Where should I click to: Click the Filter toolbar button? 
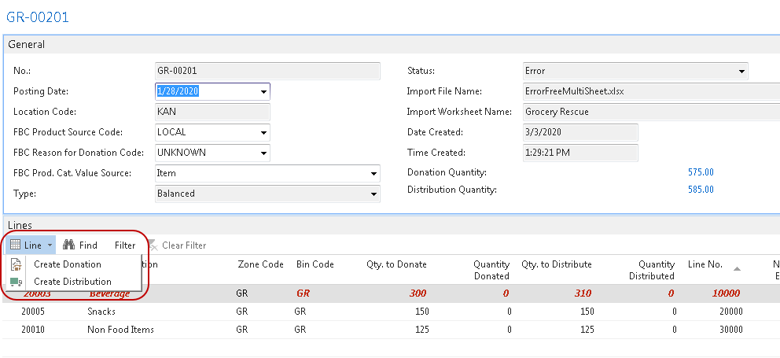point(125,245)
